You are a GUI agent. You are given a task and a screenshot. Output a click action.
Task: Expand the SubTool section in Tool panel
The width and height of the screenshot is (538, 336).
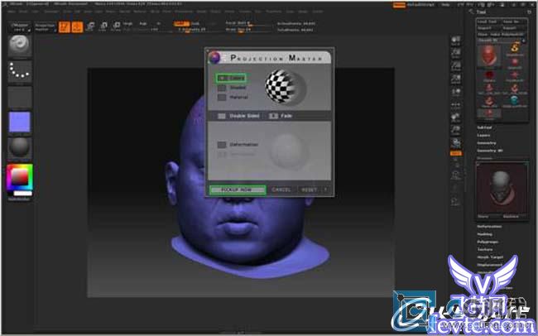(x=485, y=127)
